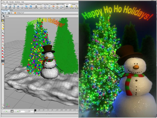Add new pane tab plus button
157x118 pixels.
(12, 10)
